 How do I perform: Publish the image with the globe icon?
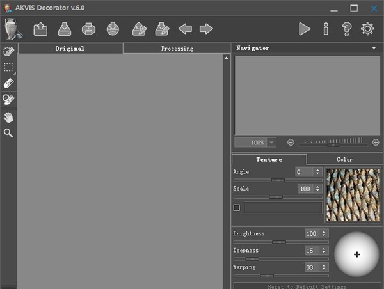[x=113, y=29]
